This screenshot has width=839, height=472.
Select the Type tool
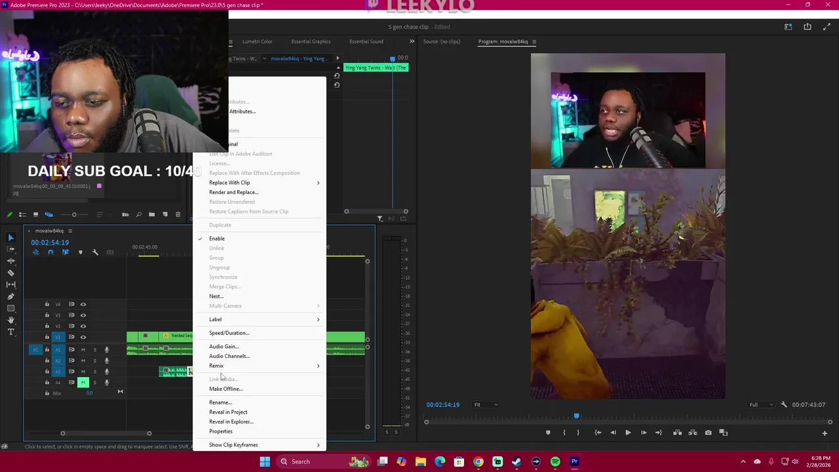10,332
